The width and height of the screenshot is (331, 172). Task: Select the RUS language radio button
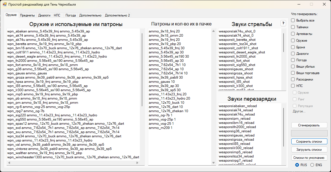coord(297,165)
